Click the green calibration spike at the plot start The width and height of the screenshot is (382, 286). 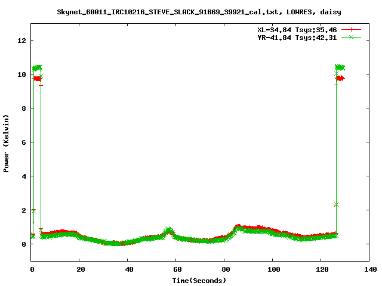(x=37, y=68)
